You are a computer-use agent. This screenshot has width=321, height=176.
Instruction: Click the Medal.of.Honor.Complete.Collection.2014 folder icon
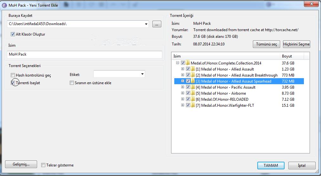(188, 63)
